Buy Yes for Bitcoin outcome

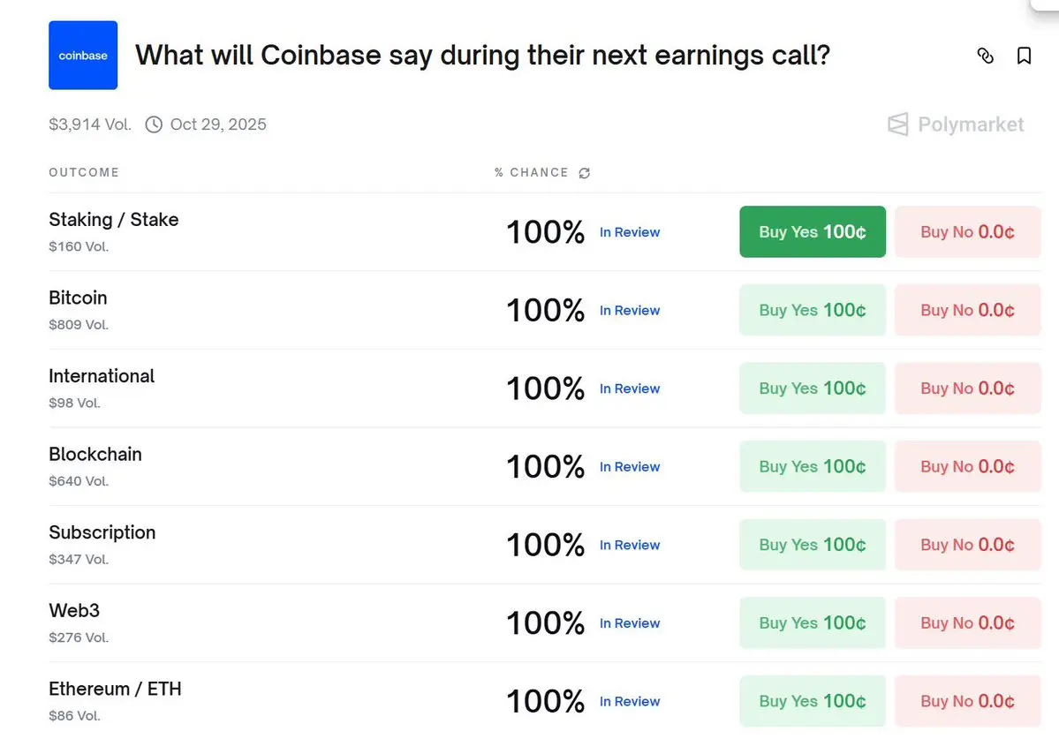tap(812, 310)
